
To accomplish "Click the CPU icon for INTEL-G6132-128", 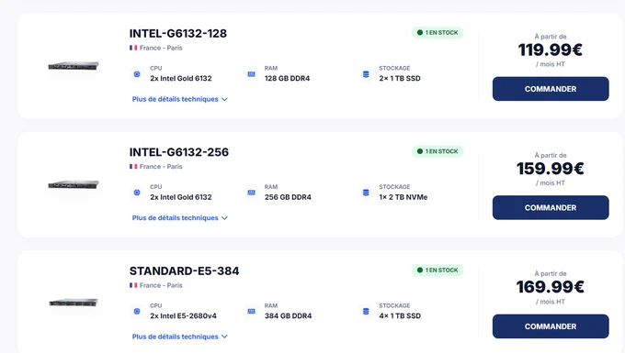I will click(x=137, y=74).
